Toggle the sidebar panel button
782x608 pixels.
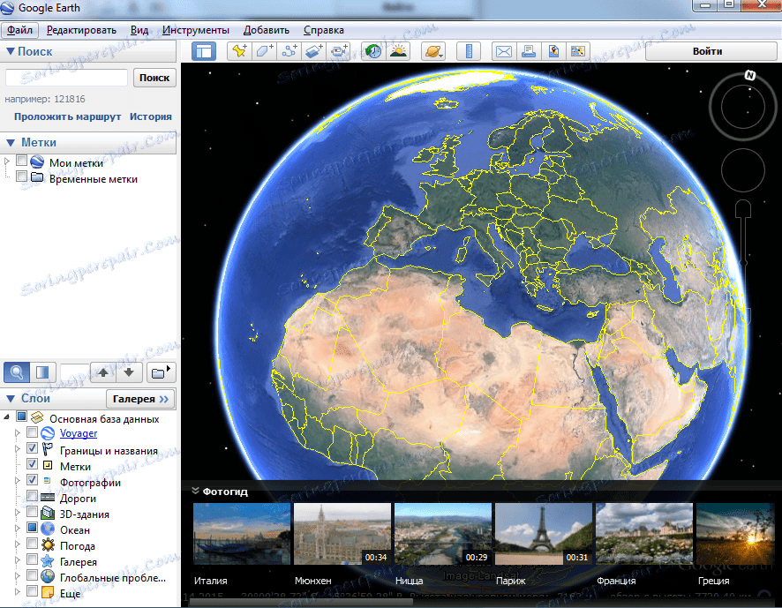coord(204,51)
